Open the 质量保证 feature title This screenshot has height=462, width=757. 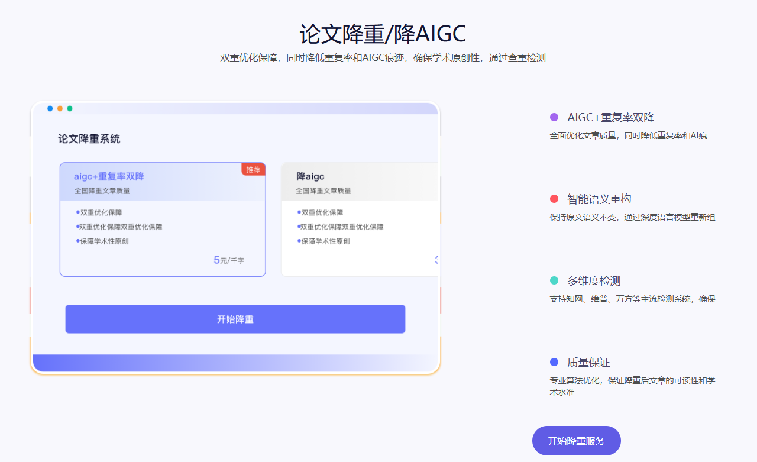point(588,362)
